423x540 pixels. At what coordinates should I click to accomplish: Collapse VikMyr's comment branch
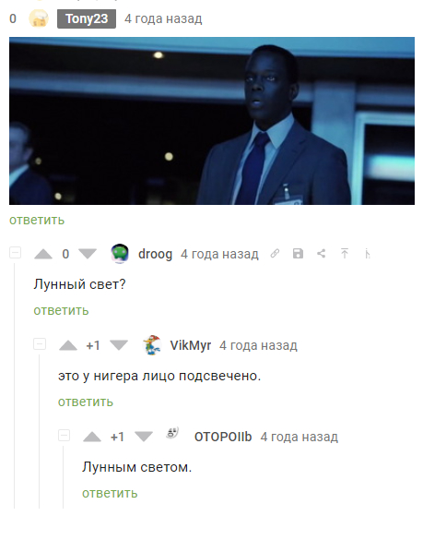(40, 344)
